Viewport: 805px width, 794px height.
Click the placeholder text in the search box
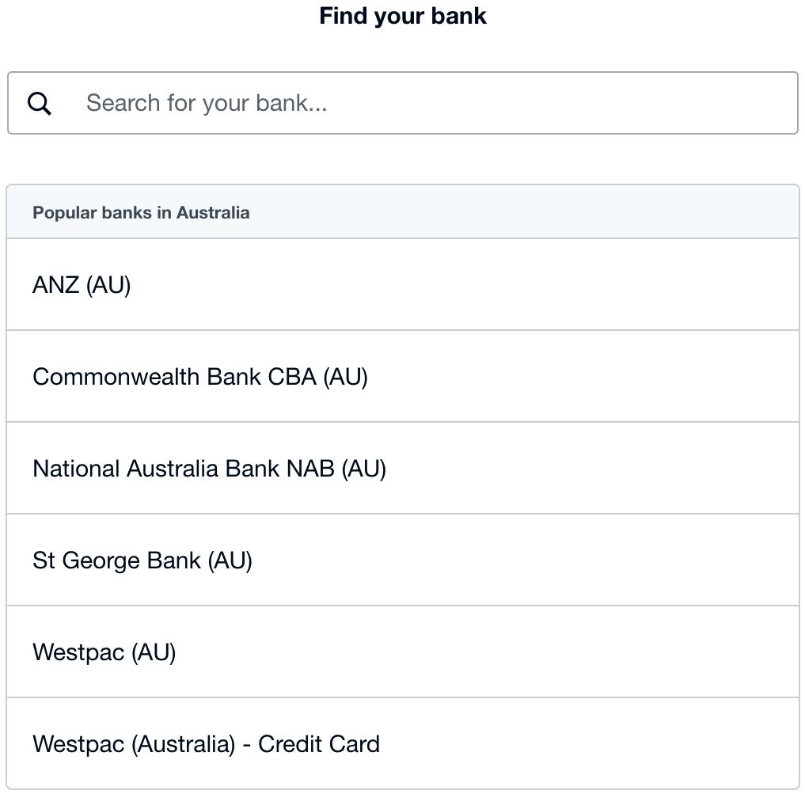pos(207,103)
